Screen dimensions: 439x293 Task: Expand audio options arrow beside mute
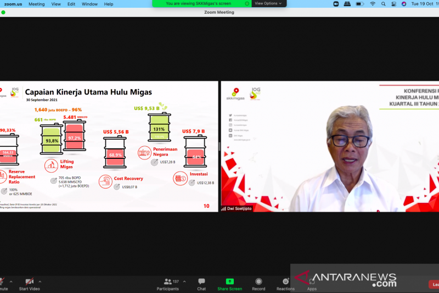click(x=11, y=281)
